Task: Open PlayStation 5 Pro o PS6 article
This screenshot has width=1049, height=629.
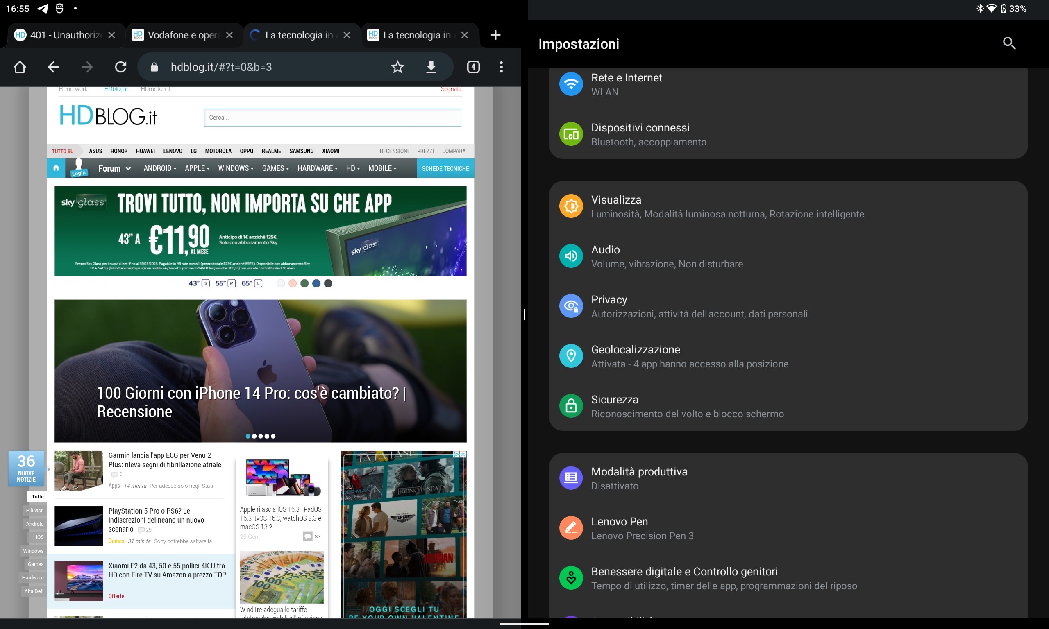Action: [156, 520]
